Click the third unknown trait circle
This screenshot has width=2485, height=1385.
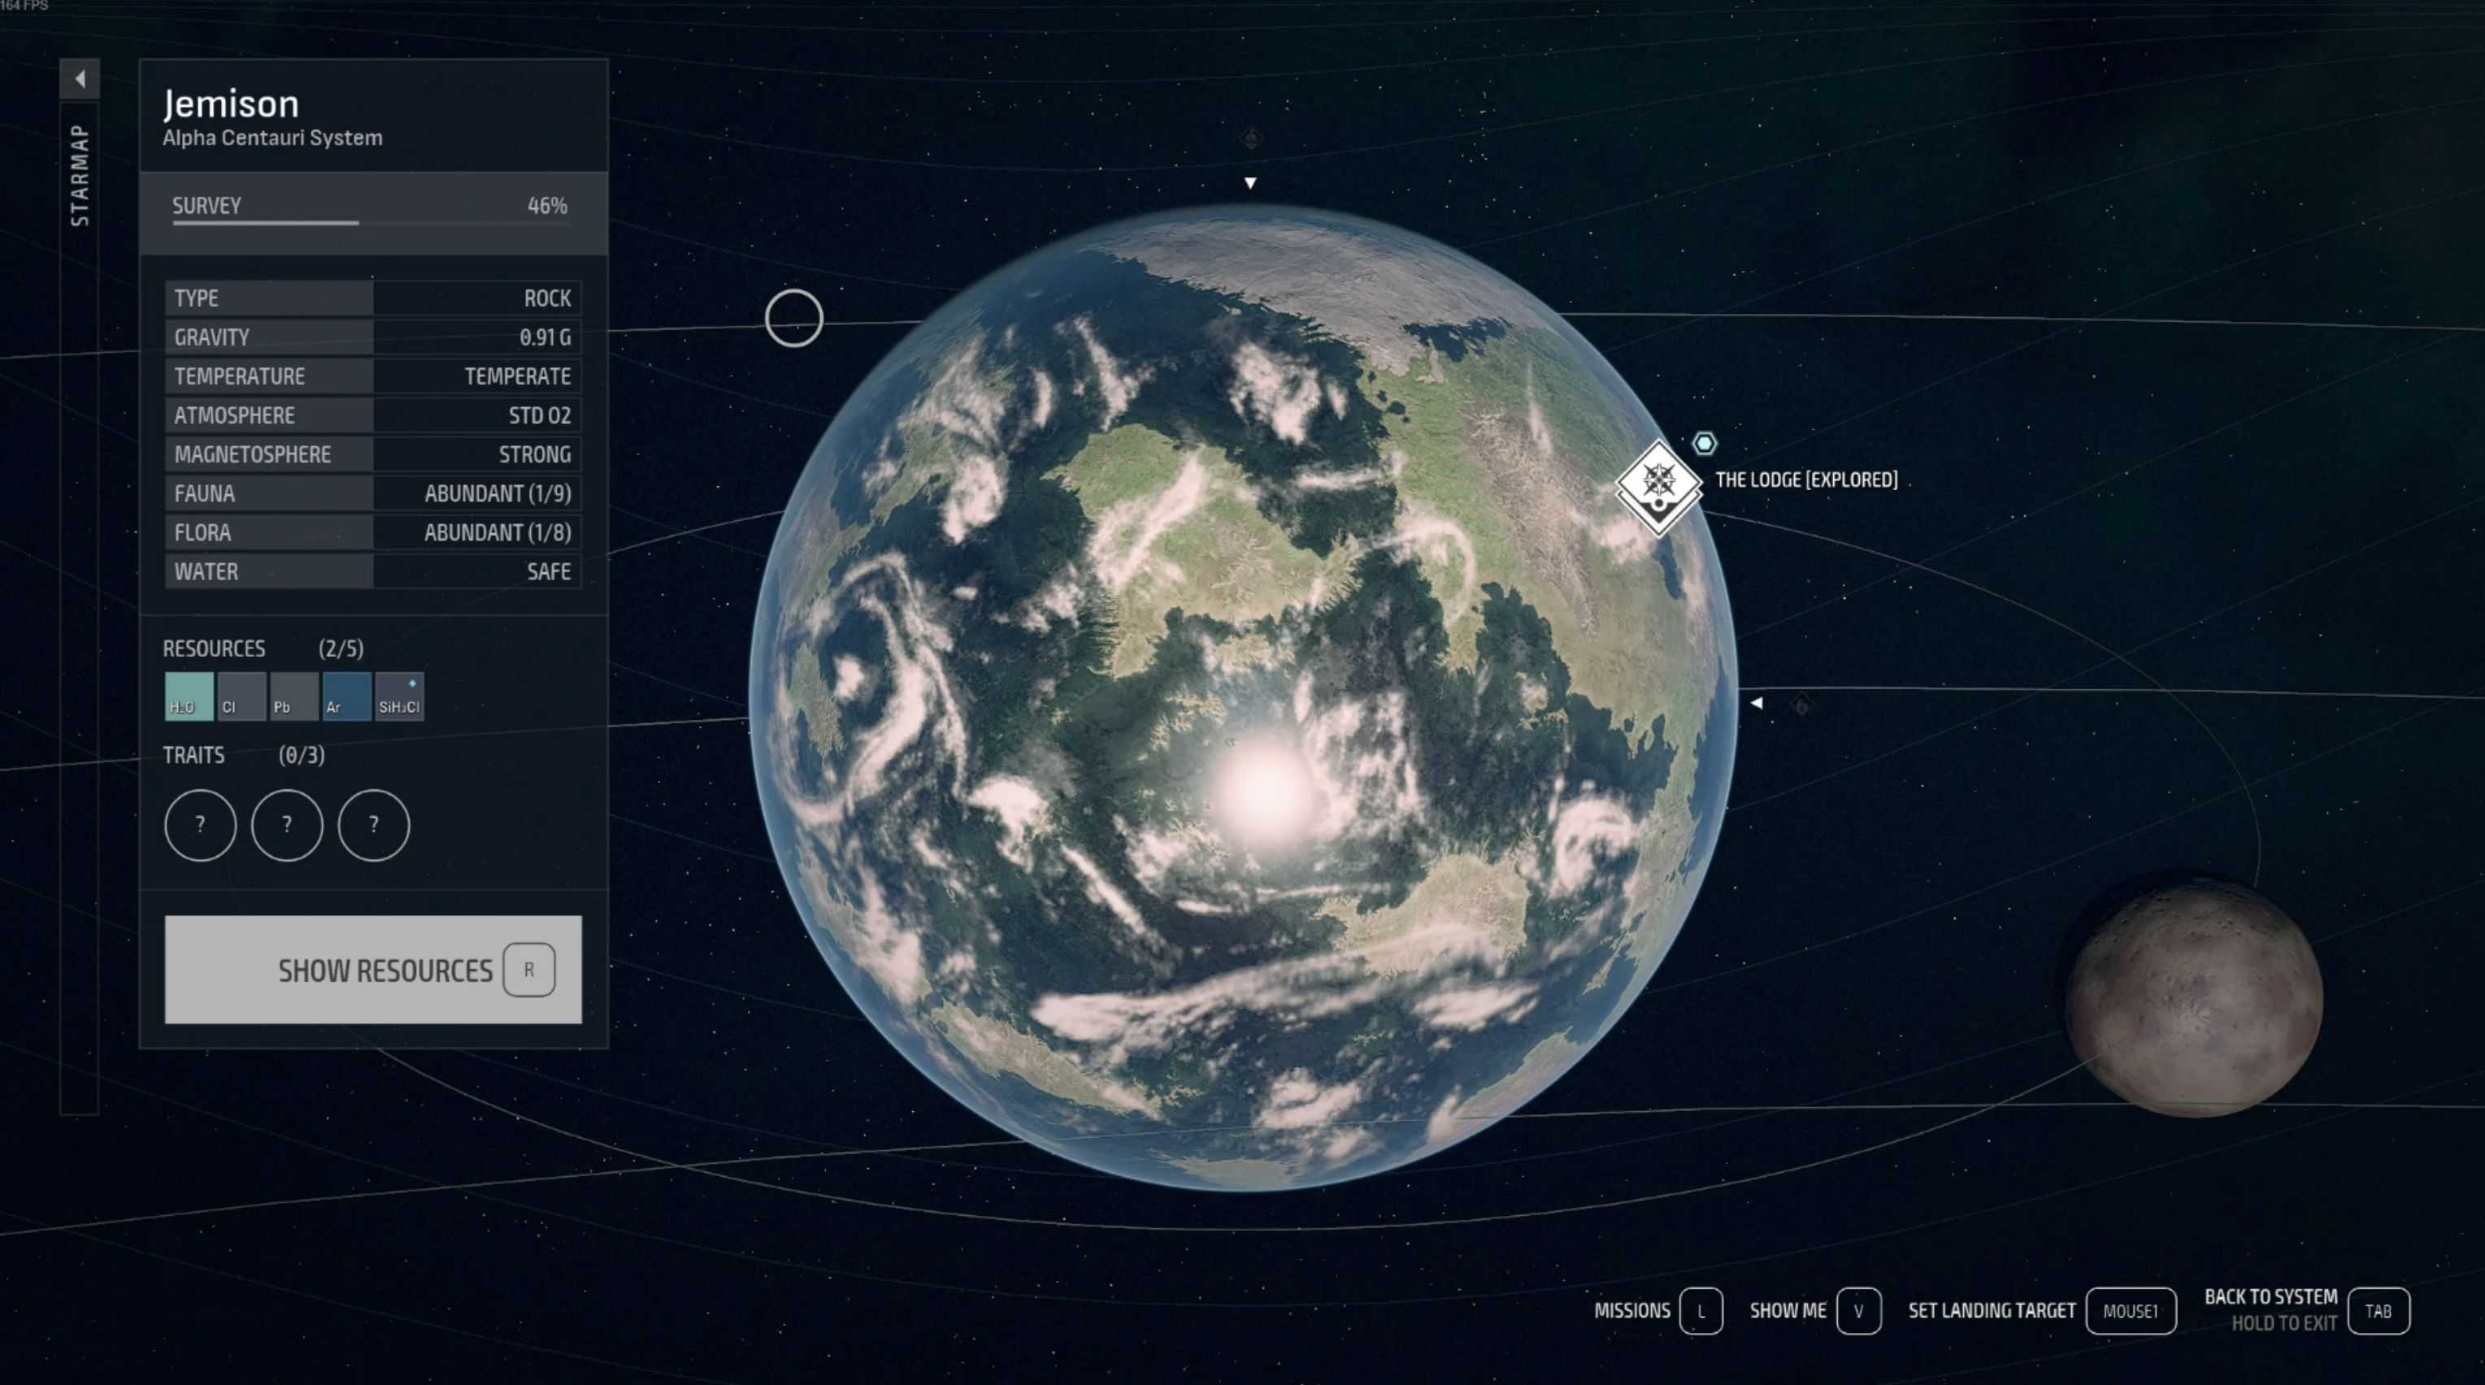click(373, 825)
